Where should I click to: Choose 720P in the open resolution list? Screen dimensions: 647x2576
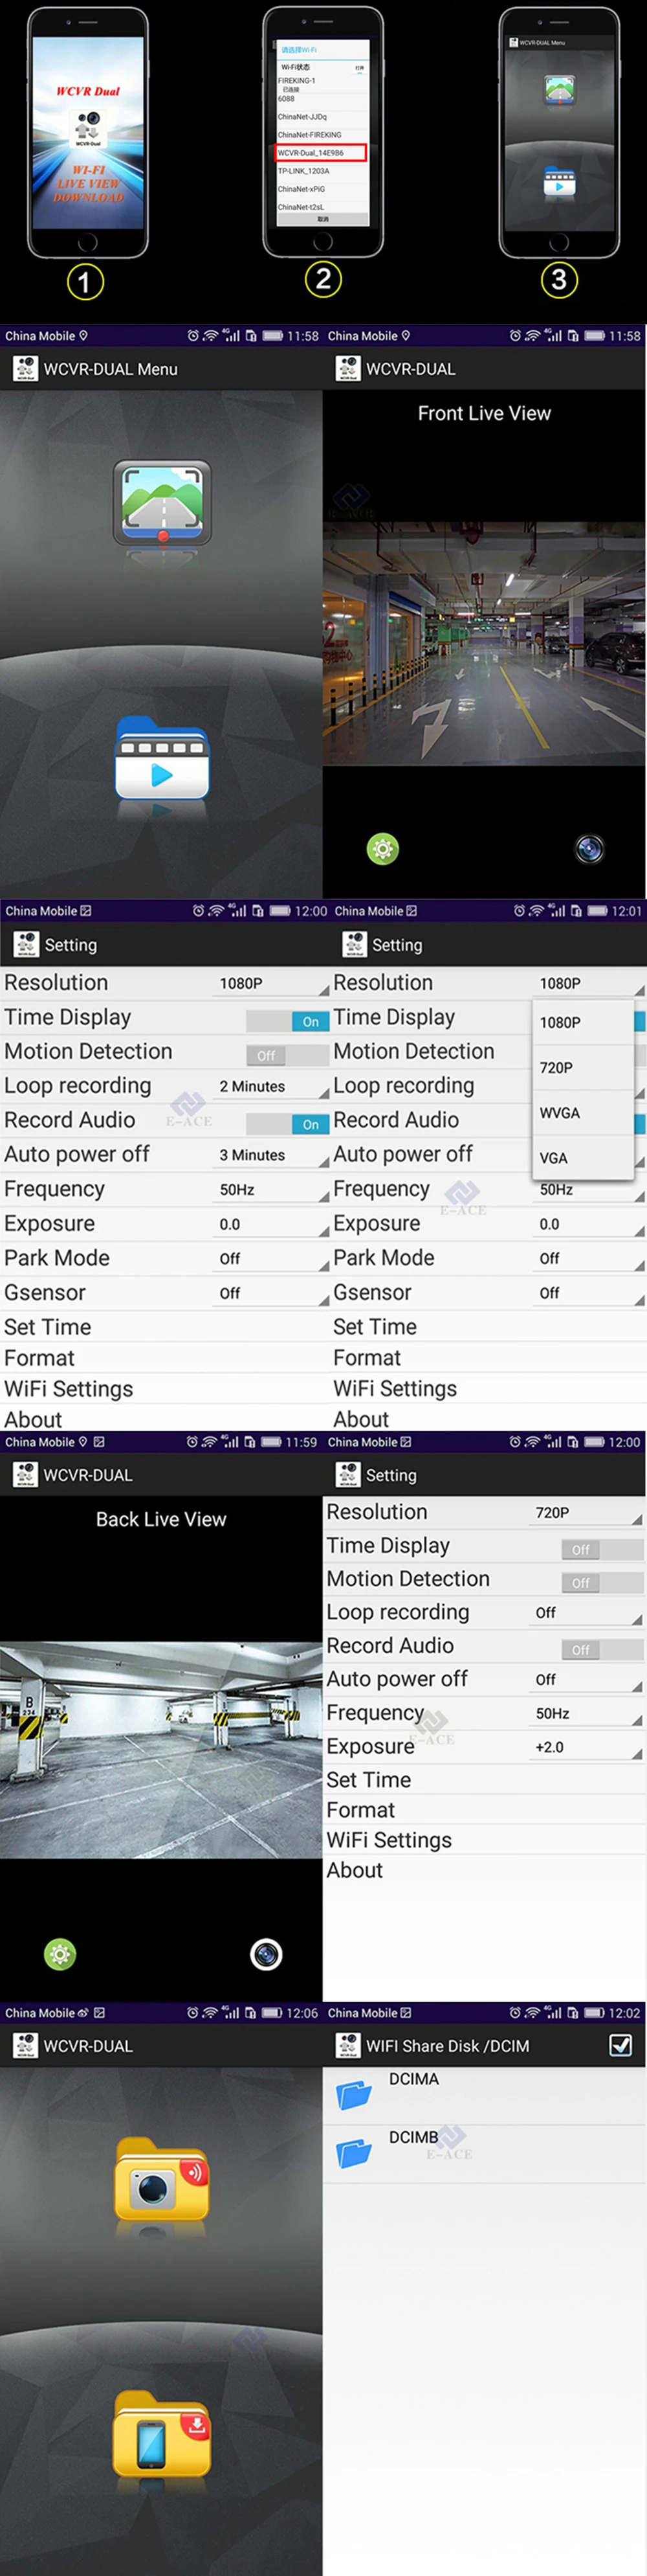(583, 1067)
